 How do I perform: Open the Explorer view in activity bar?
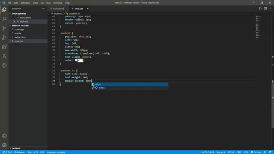(x=4, y=9)
